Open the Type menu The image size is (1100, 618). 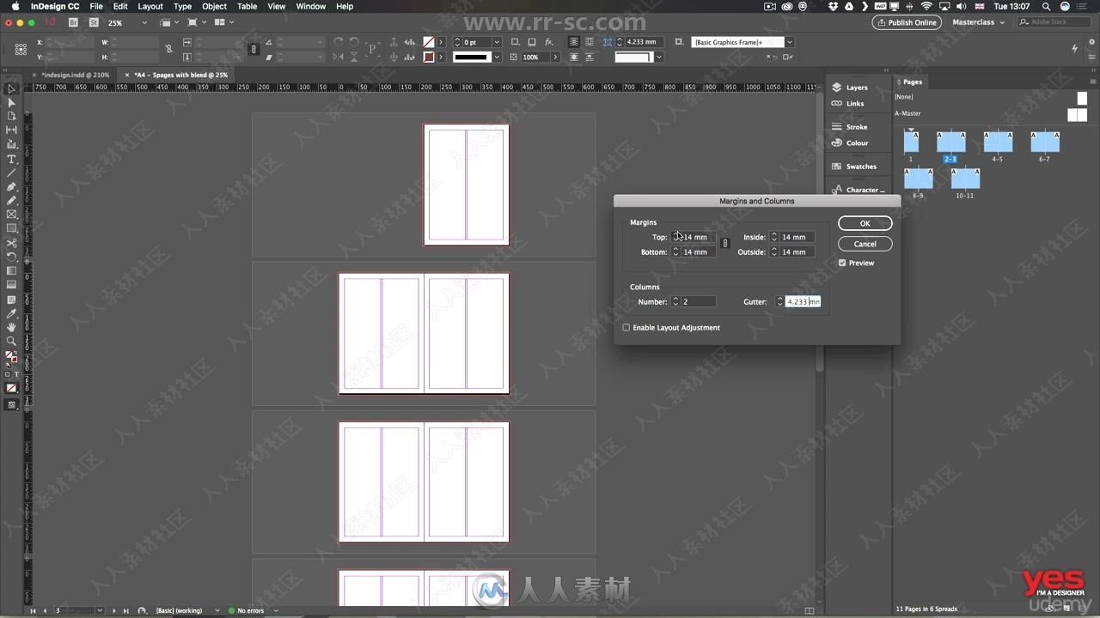click(182, 6)
